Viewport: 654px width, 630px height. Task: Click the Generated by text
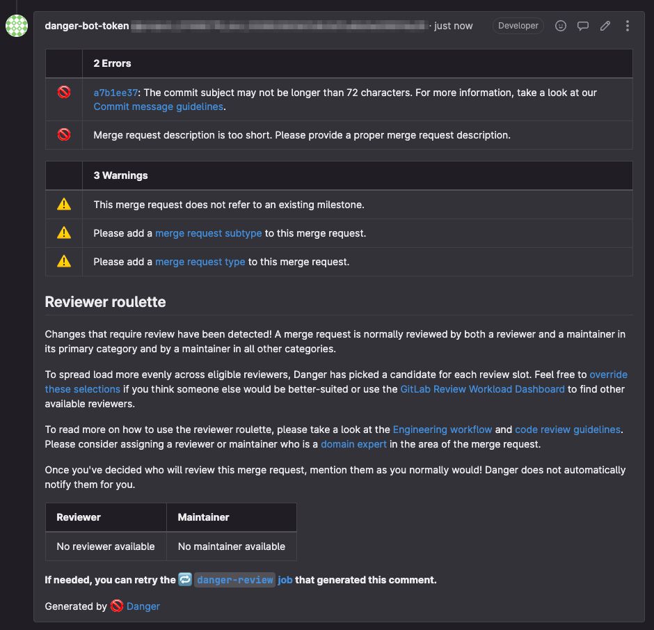(x=76, y=606)
